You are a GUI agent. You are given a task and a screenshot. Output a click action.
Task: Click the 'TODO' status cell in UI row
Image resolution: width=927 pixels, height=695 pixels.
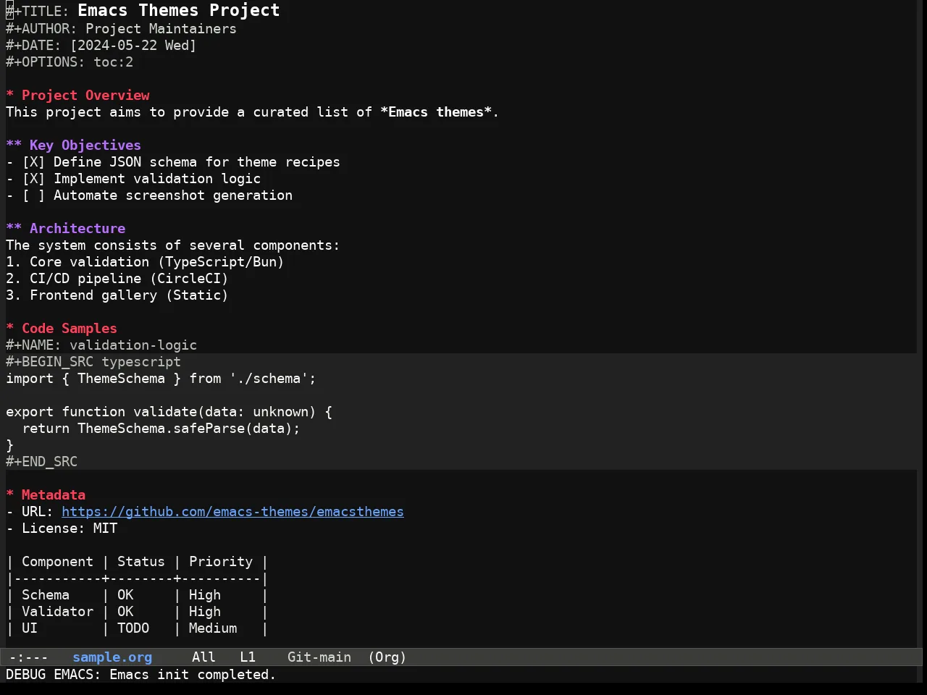(133, 628)
